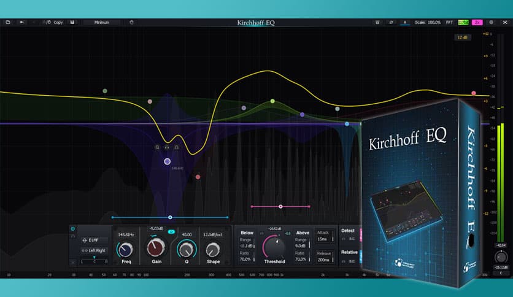Click the L C R pan slider

[x=94, y=261]
